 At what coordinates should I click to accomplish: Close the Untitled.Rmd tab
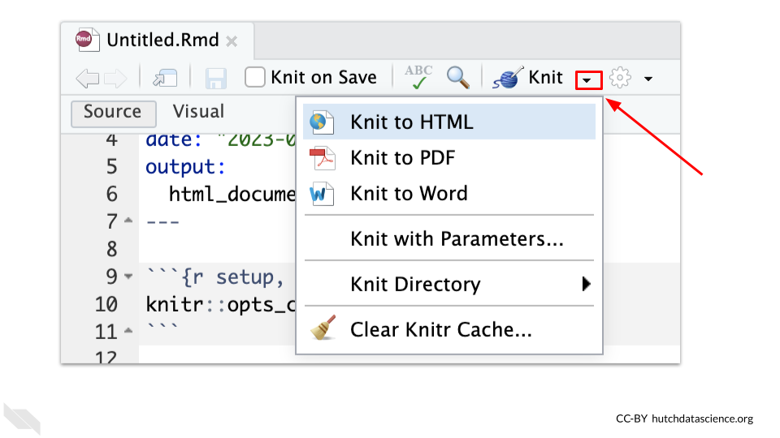232,41
